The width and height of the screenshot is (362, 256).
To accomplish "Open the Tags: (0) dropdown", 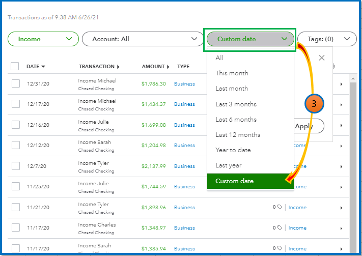I will pos(327,39).
